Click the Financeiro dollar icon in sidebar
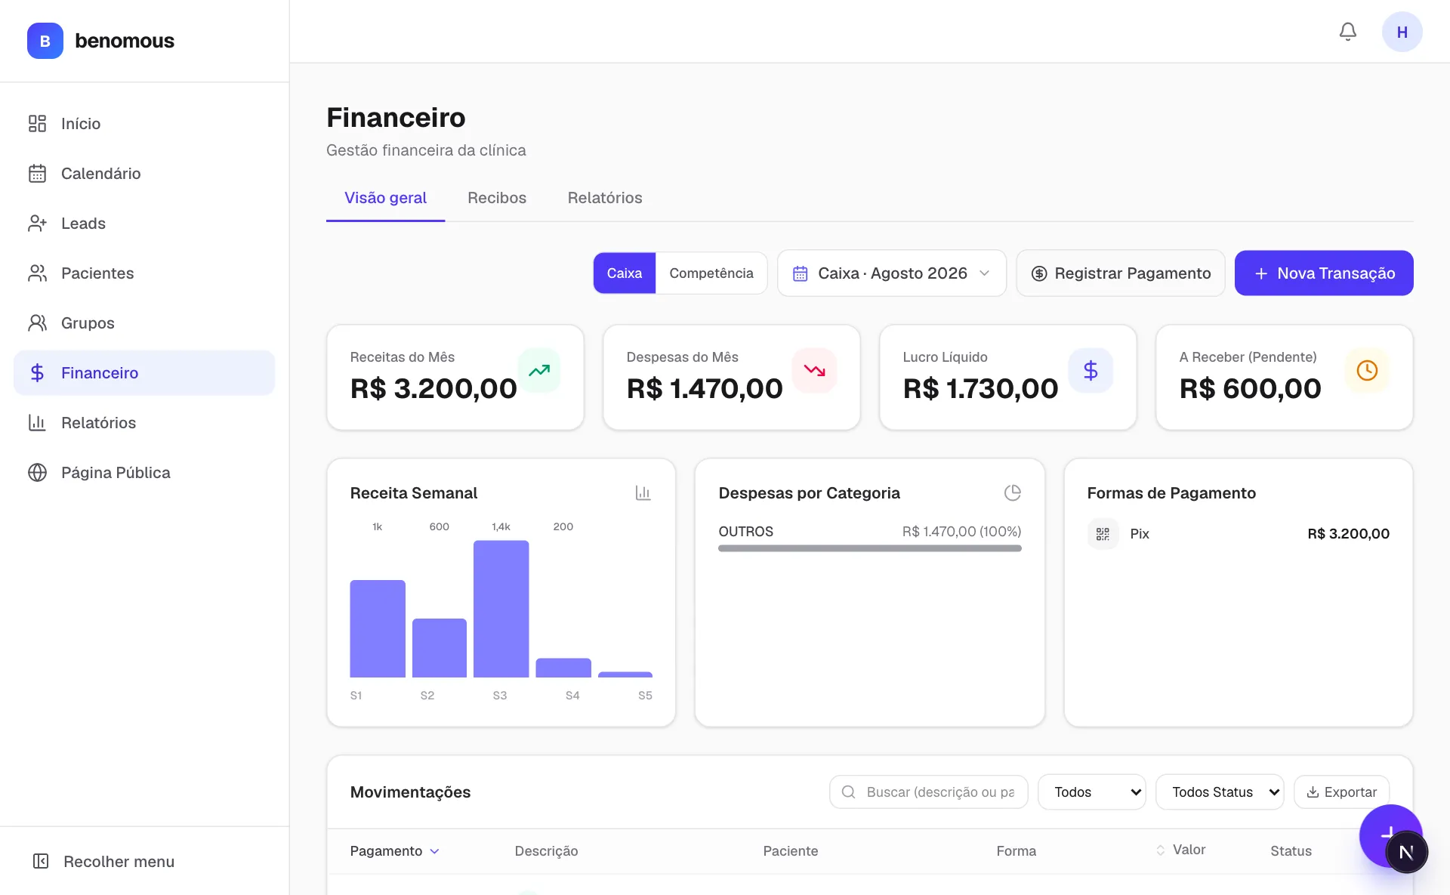1450x895 pixels. (37, 372)
